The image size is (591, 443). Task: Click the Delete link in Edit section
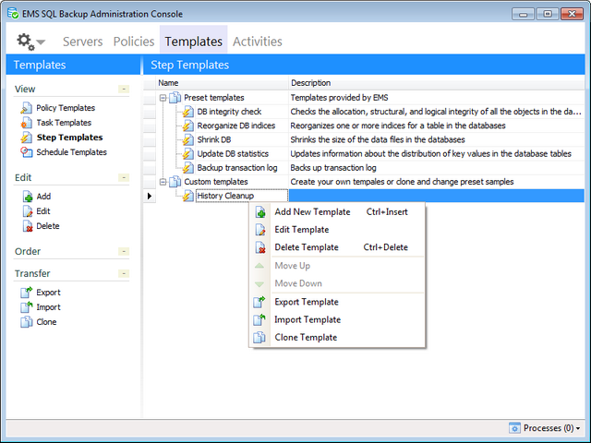pos(48,226)
